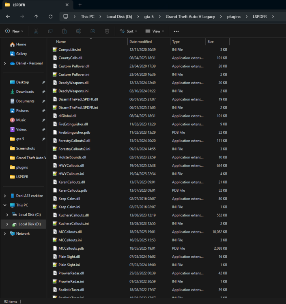Viewport: 286px width, 304px height.
Task: Select the Keep Calm.dll file icon
Action: 55,199
